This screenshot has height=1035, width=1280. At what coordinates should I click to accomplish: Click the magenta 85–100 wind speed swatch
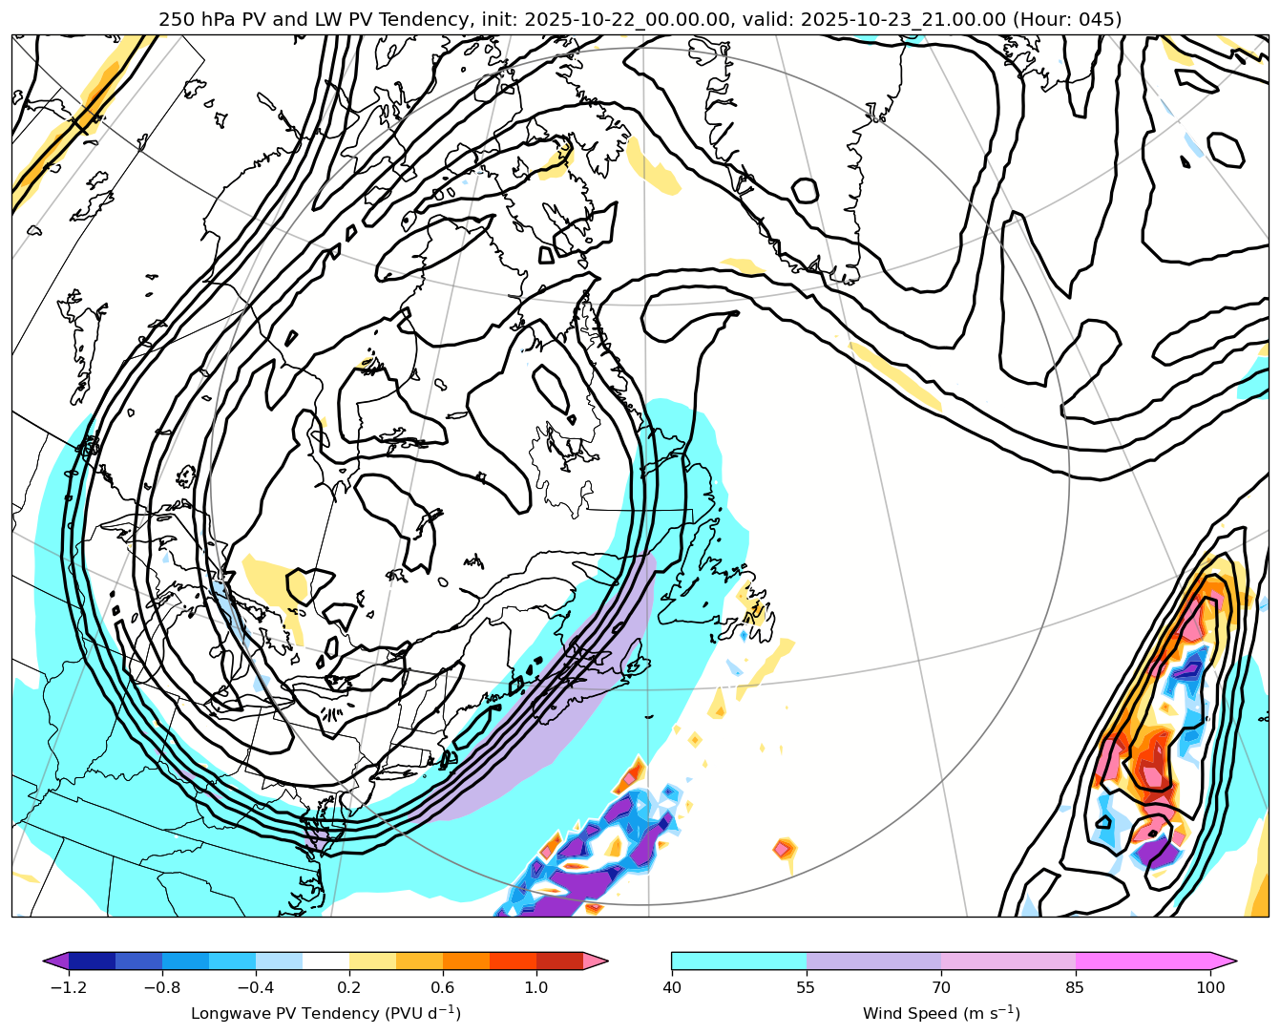click(1144, 961)
